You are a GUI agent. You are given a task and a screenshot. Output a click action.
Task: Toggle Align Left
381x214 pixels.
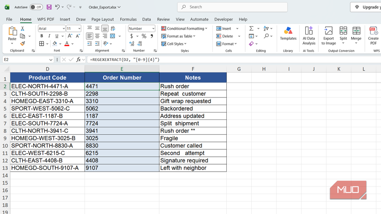(x=90, y=36)
